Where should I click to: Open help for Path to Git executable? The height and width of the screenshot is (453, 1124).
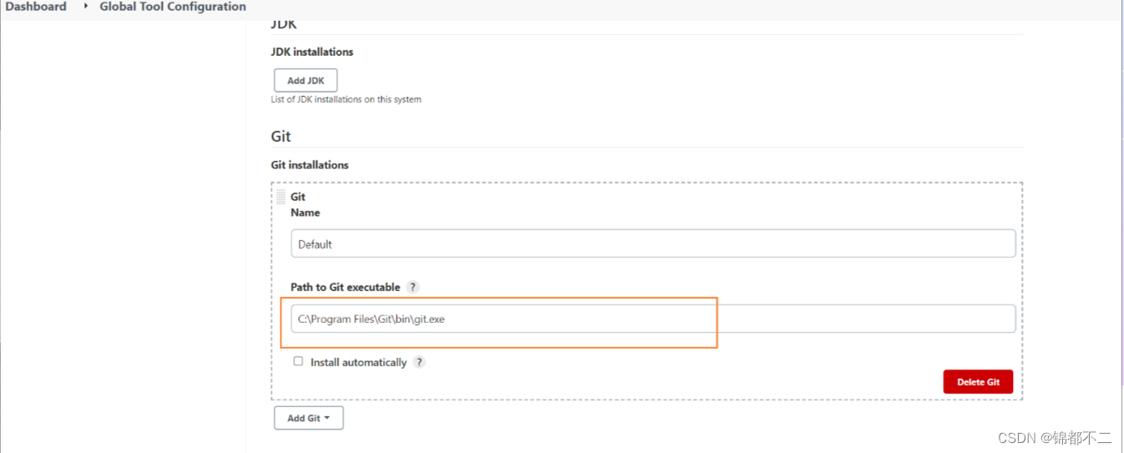(x=413, y=287)
